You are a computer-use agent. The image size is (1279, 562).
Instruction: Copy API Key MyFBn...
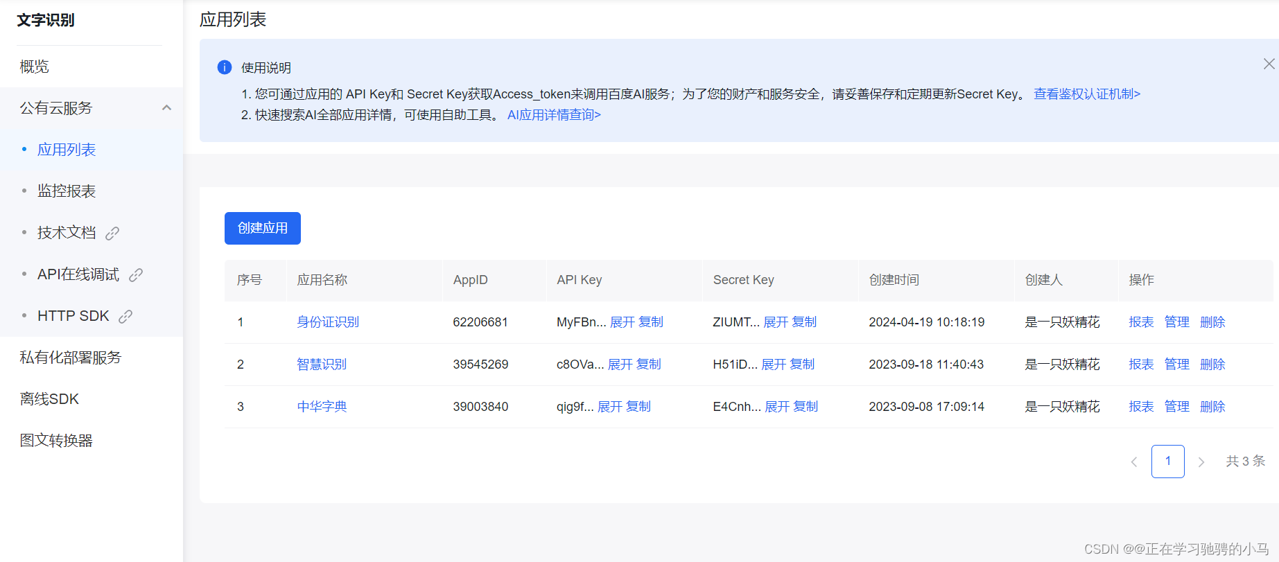pyautogui.click(x=651, y=322)
